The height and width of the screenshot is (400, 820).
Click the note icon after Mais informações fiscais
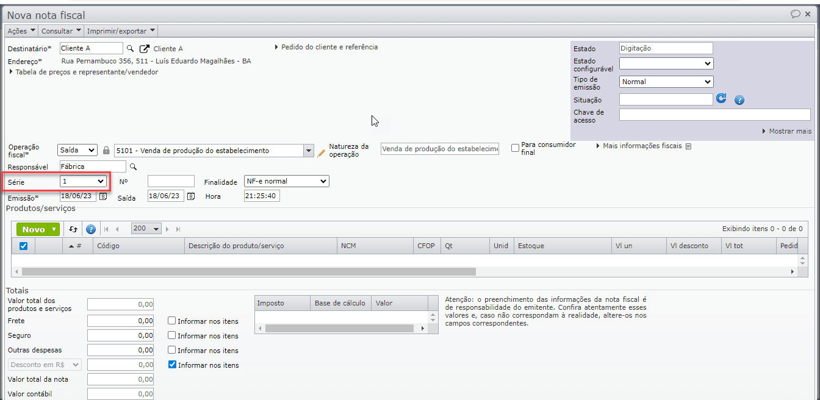[688, 146]
